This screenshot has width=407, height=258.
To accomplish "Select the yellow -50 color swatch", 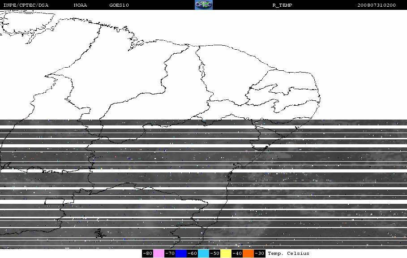I will (226, 254).
